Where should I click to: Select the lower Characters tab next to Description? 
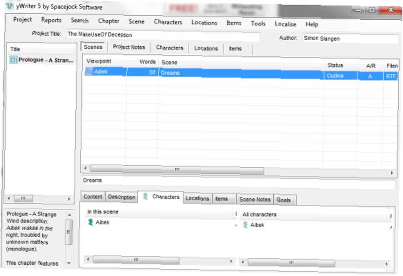coord(161,197)
